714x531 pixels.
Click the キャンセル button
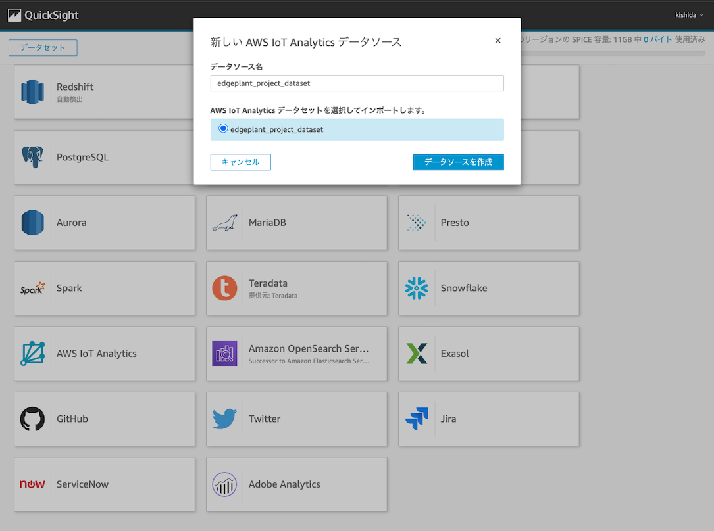(240, 162)
